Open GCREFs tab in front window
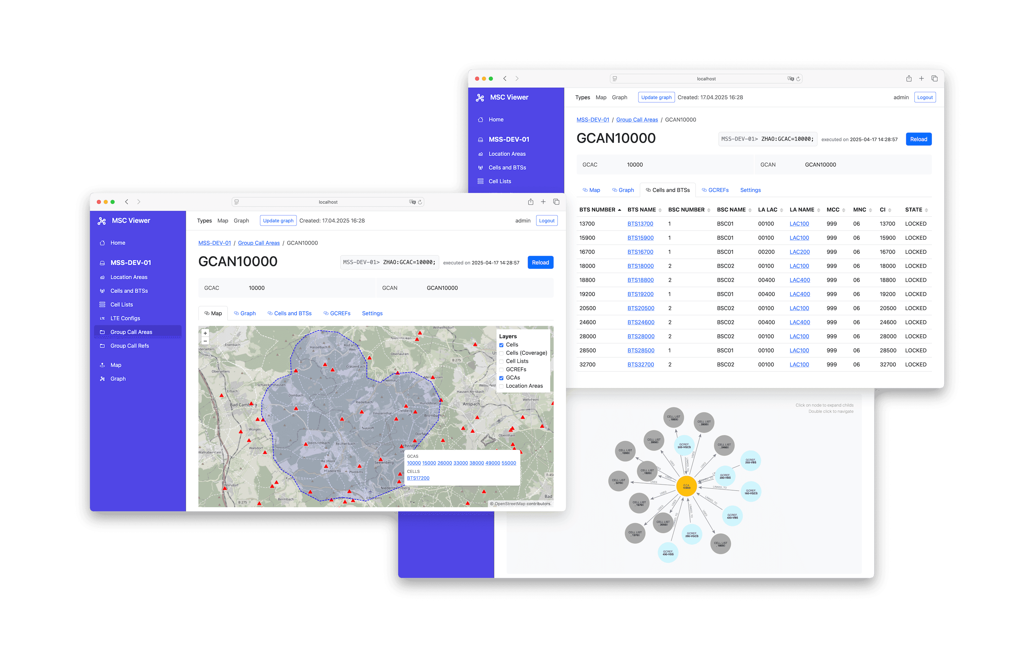 tap(337, 313)
